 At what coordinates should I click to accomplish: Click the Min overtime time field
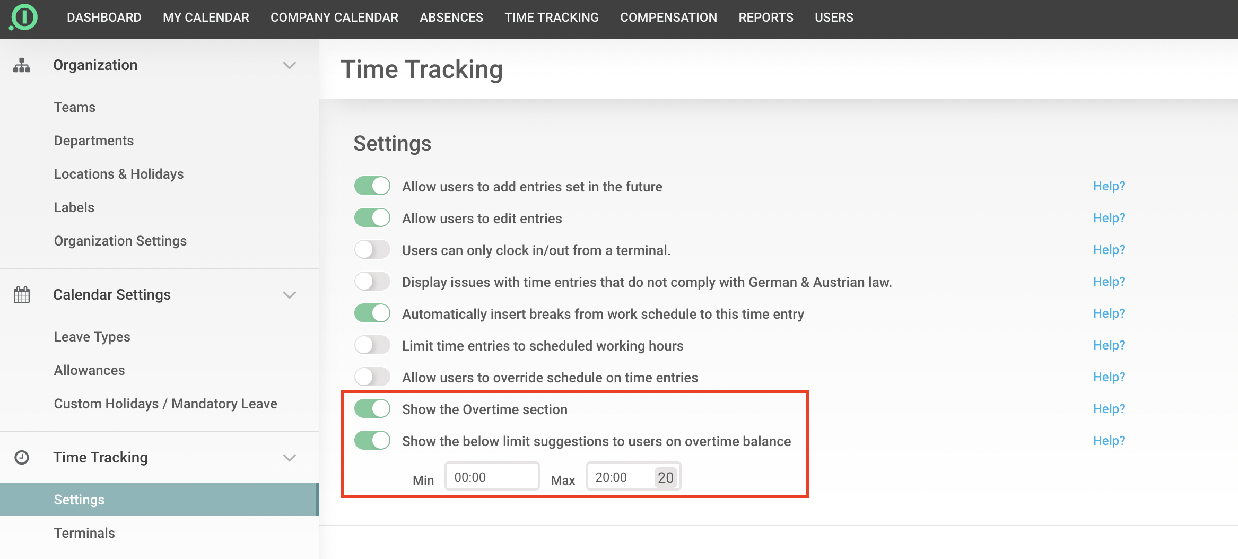pyautogui.click(x=492, y=477)
